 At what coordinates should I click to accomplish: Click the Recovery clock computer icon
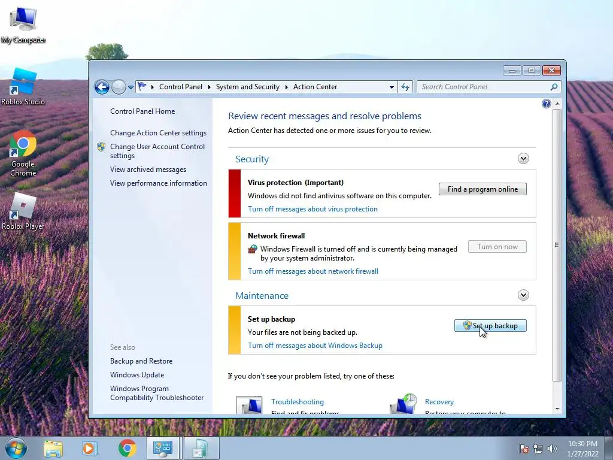(404, 404)
